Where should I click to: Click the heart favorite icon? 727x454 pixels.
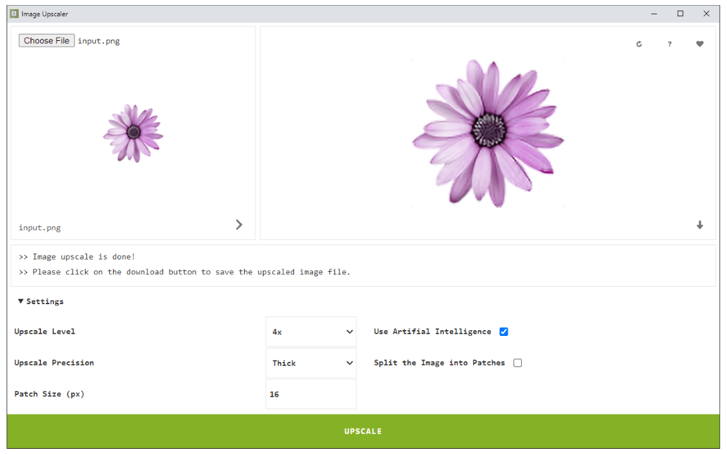pyautogui.click(x=700, y=44)
